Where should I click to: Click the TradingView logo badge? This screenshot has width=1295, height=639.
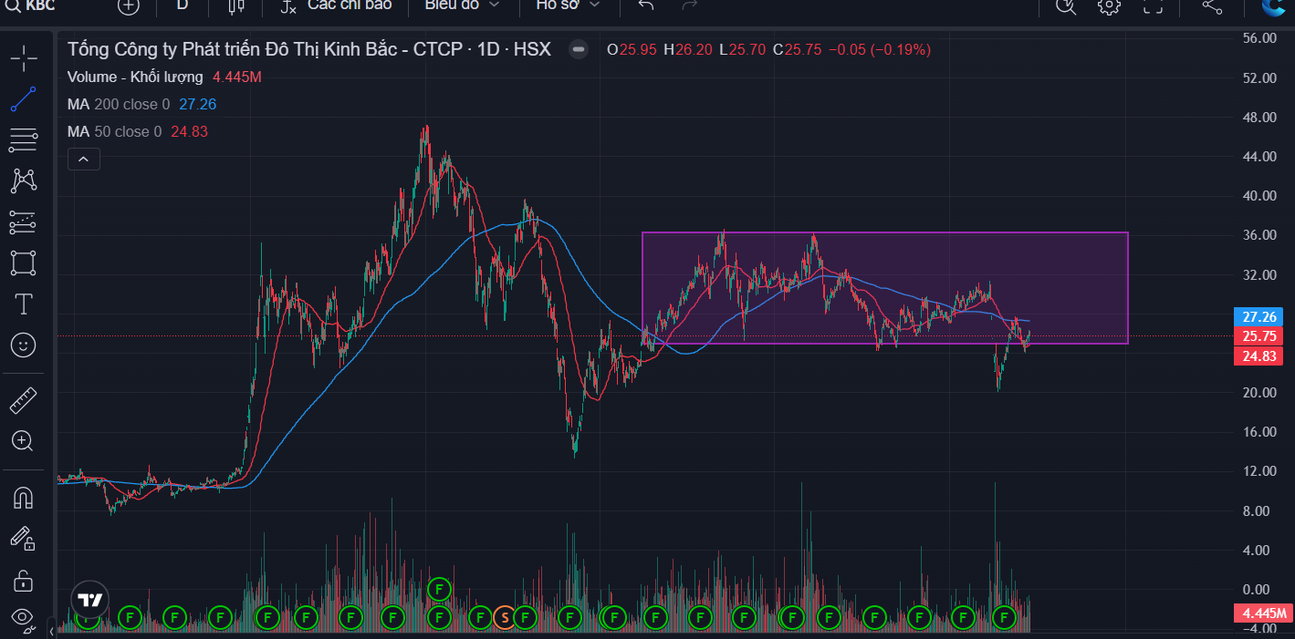pos(89,600)
